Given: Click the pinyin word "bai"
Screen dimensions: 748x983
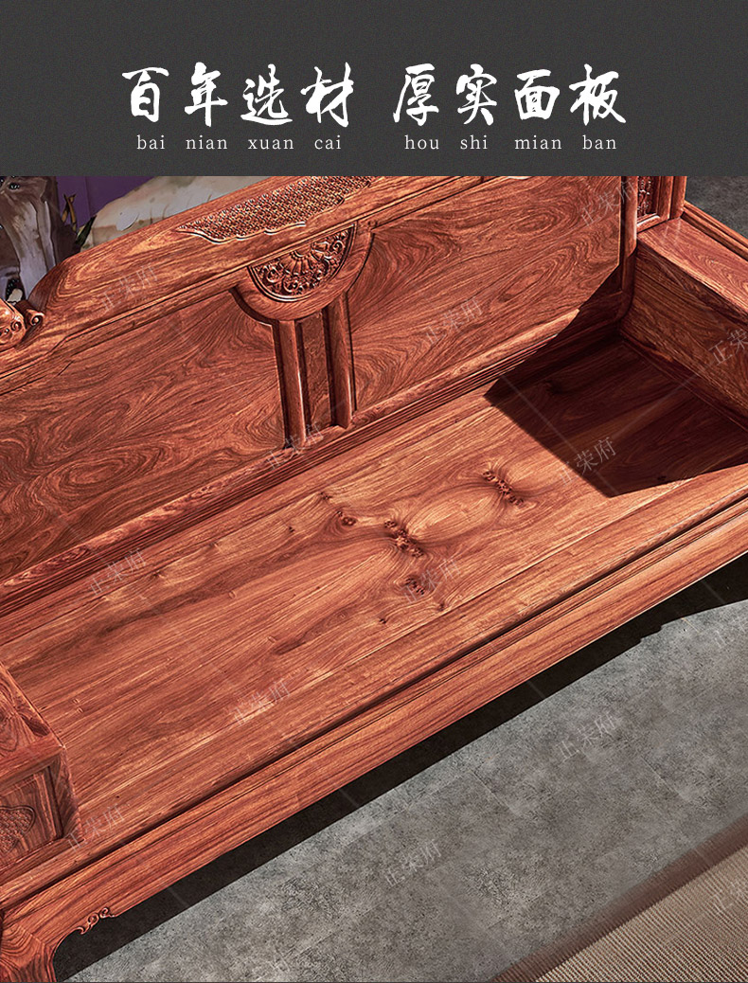Looking at the screenshot, I should click(151, 144).
